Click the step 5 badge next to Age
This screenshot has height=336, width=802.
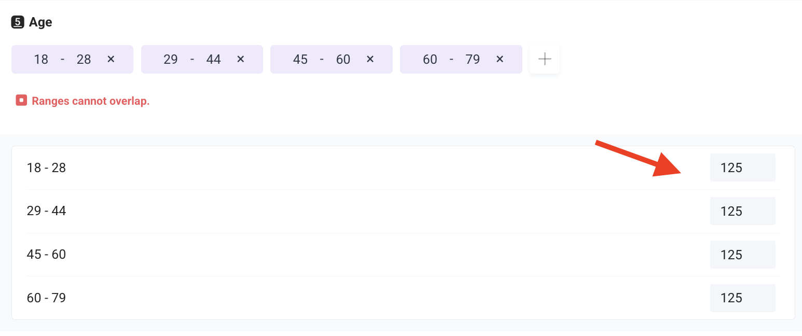[x=17, y=22]
